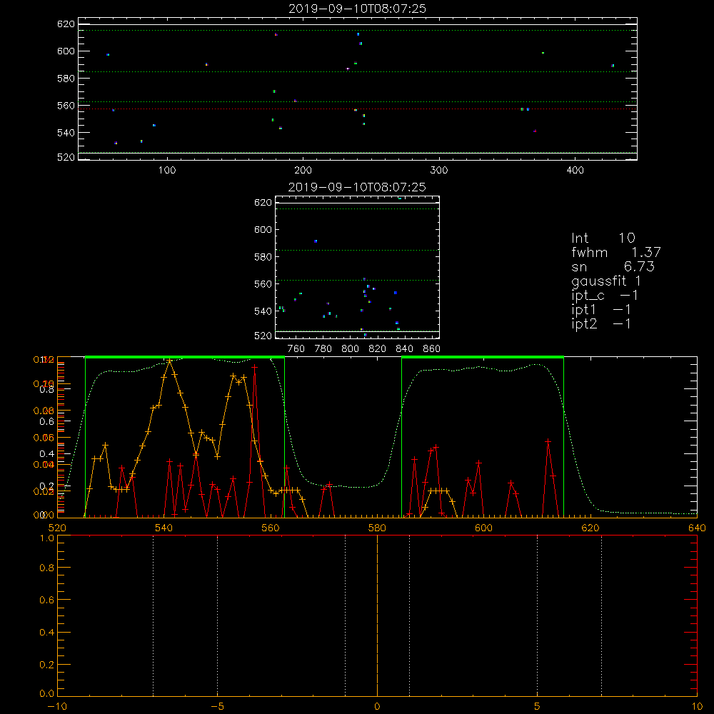
Task: Select the '780' x-axis label of the middle plot
Action: (x=323, y=349)
